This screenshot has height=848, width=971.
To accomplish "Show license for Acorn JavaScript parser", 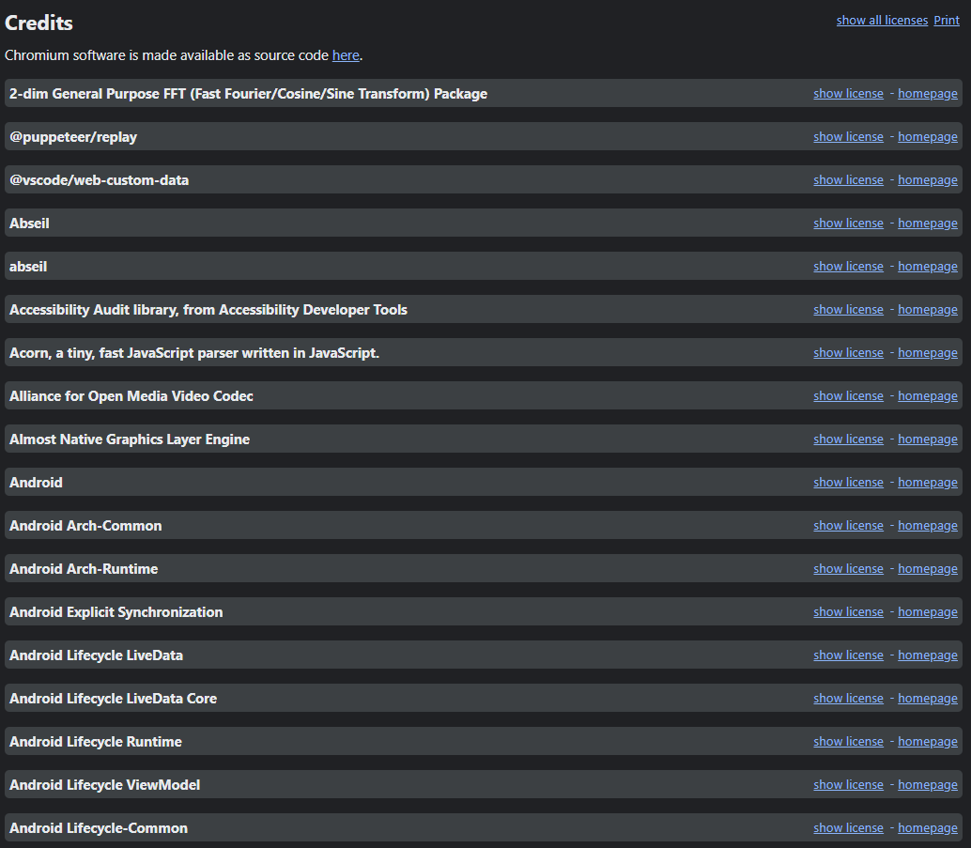I will coord(848,353).
